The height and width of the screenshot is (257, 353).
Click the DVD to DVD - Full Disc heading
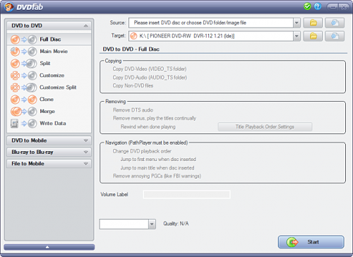click(x=131, y=49)
